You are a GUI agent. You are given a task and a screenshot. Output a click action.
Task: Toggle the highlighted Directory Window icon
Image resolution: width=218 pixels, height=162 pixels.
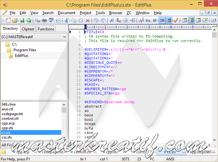[x=191, y=20]
